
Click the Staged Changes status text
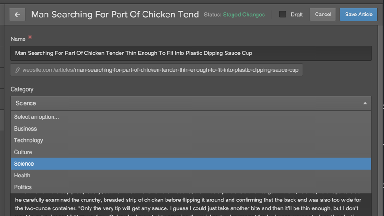pyautogui.click(x=244, y=15)
